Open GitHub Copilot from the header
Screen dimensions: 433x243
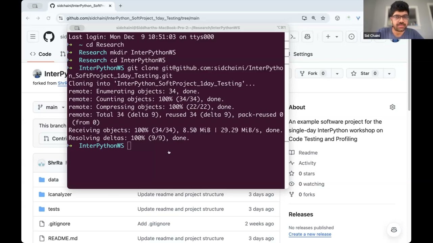[x=307, y=36]
